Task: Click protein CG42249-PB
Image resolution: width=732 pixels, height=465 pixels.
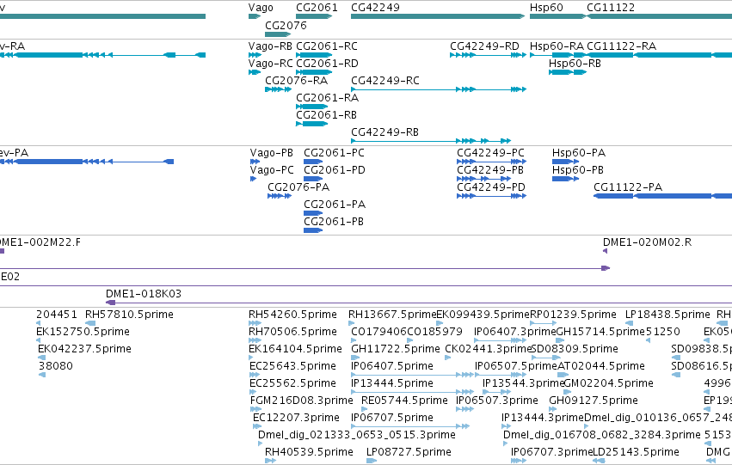Action: tap(490, 170)
